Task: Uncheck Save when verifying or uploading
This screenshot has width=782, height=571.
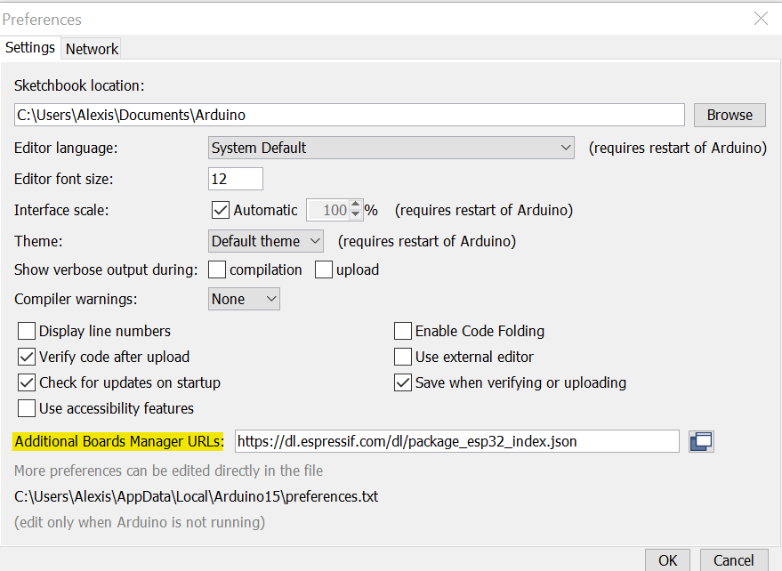Action: pyautogui.click(x=403, y=383)
